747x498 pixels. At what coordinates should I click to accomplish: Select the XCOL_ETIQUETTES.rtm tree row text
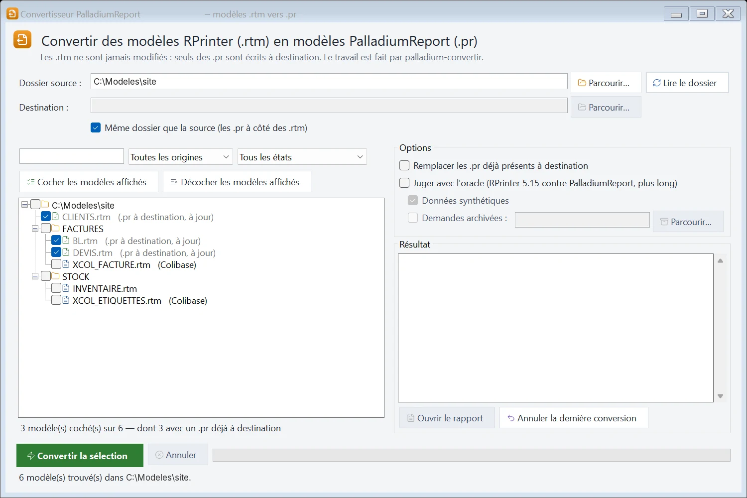point(140,300)
